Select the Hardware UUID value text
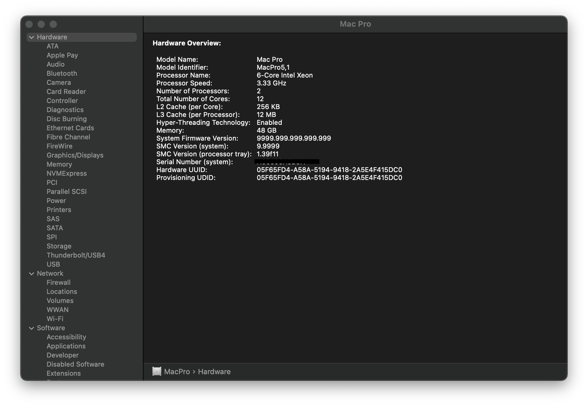The width and height of the screenshot is (588, 406). point(329,170)
